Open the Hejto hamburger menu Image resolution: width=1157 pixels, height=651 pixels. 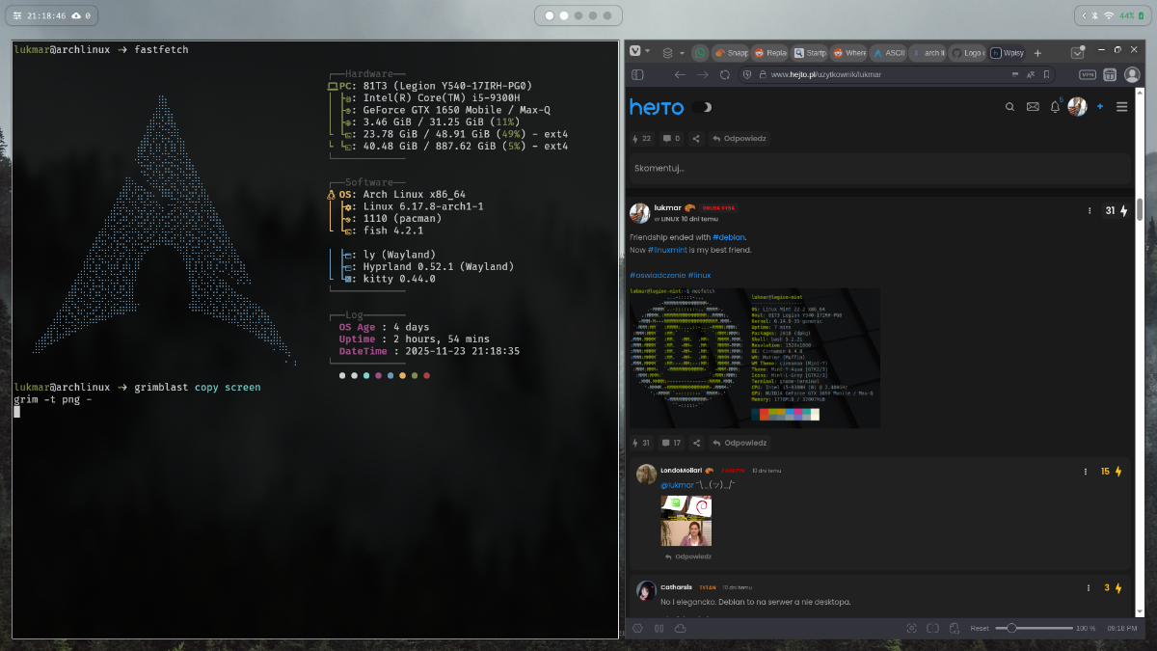point(1121,107)
